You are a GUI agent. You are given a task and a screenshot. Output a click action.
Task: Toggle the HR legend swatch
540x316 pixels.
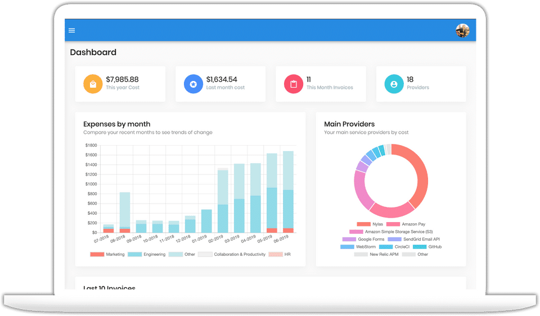point(276,254)
